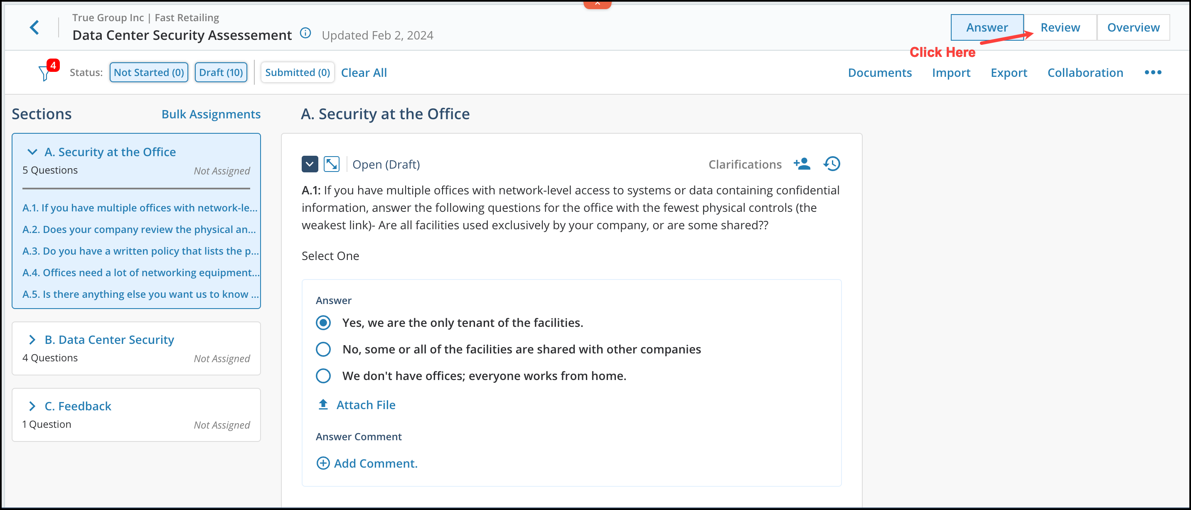
Task: Open Bulk Assignments
Action: pos(211,114)
